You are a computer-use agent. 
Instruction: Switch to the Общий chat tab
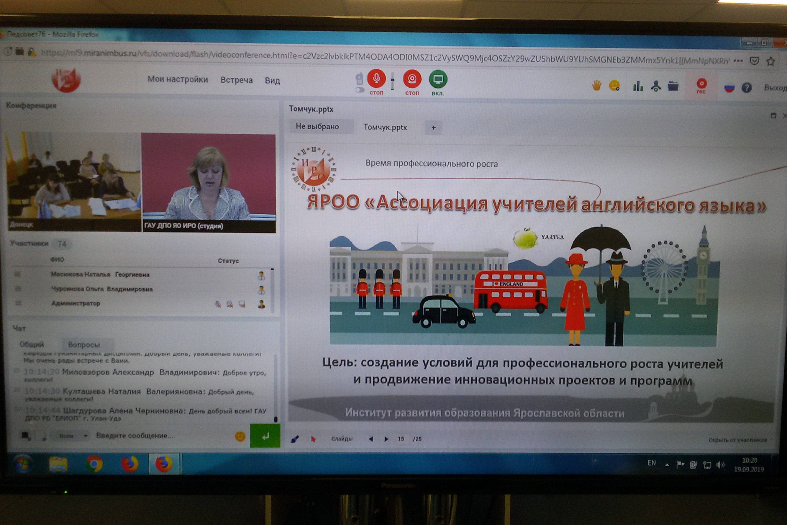pos(32,344)
